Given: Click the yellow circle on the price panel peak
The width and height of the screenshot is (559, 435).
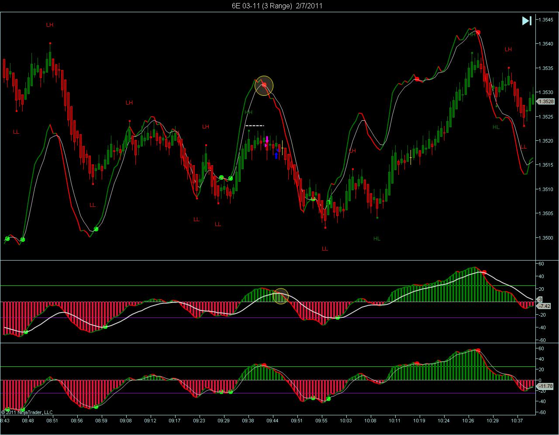Looking at the screenshot, I should click(x=264, y=85).
